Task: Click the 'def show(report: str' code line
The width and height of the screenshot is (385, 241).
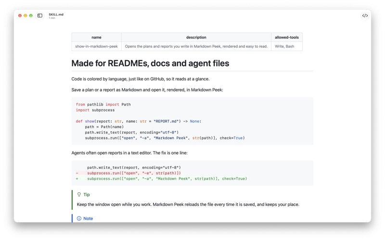Action: point(139,121)
